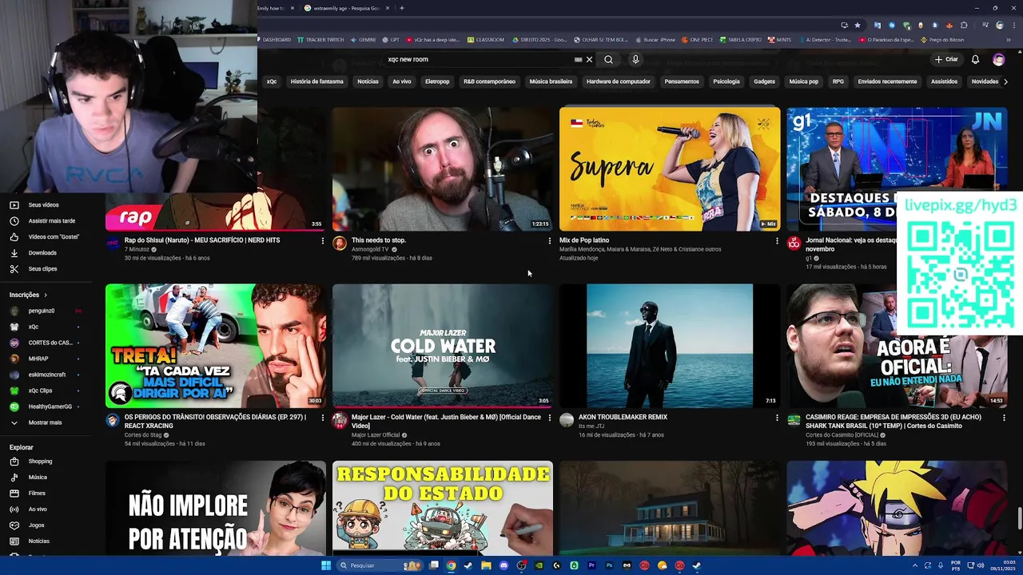Expand the Inscrições section chevron
The width and height of the screenshot is (1023, 575).
[x=46, y=295]
